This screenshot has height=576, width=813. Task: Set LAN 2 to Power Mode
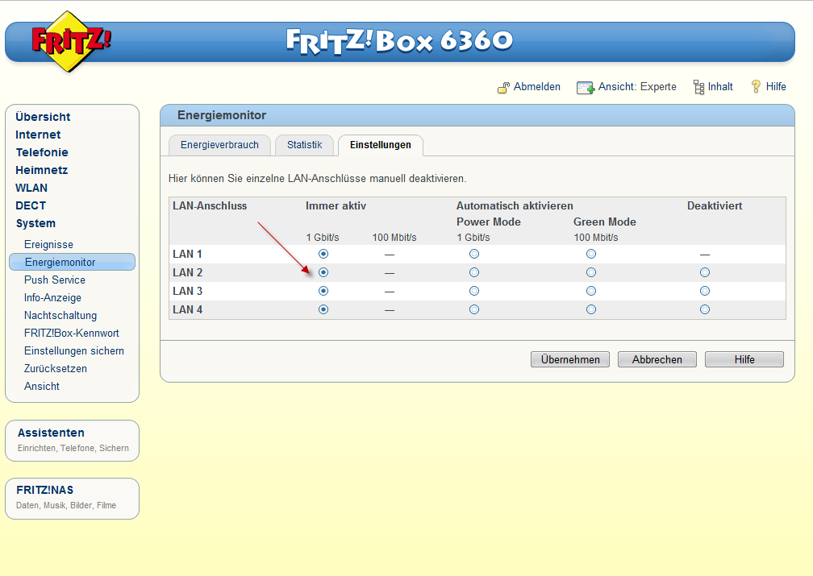pyautogui.click(x=474, y=272)
